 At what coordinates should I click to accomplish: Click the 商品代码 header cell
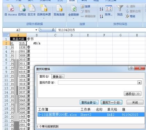tap(18, 39)
